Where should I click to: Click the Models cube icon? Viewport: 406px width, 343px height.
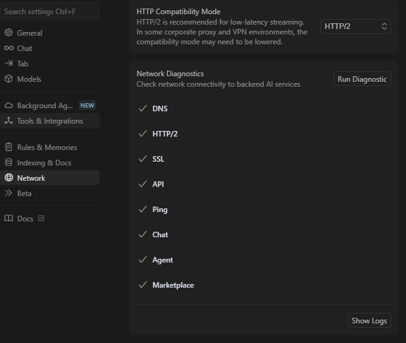[9, 79]
